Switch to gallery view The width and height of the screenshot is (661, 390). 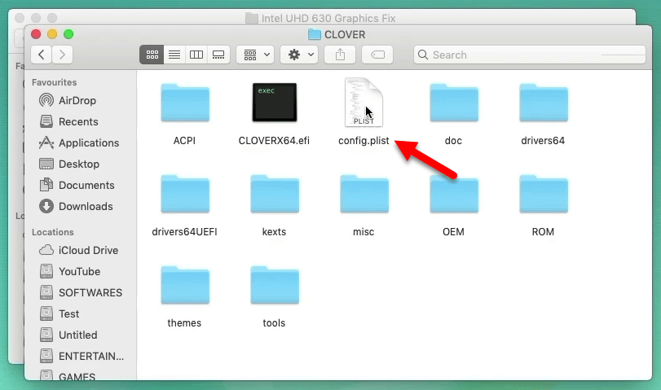[218, 55]
